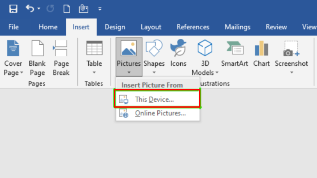
Task: Switch to the Design tab
Action: point(115,27)
